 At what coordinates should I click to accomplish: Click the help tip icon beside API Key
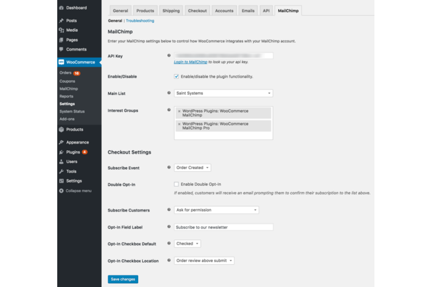(x=169, y=55)
